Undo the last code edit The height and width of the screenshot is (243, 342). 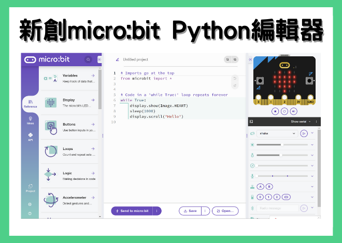[x=235, y=78]
